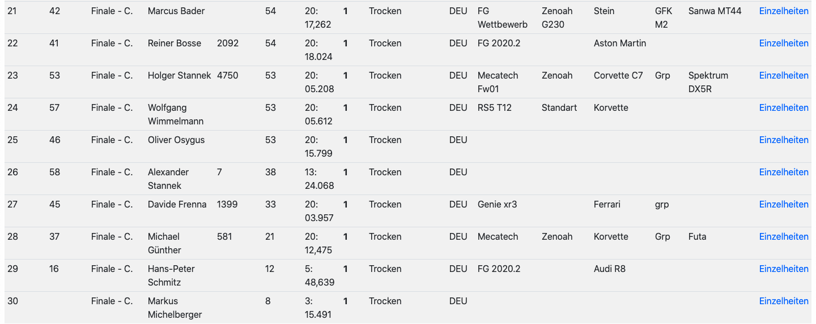Click Einzelheiten in Holger Stannek's row

784,75
